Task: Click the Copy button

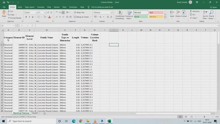Action: 11,14
